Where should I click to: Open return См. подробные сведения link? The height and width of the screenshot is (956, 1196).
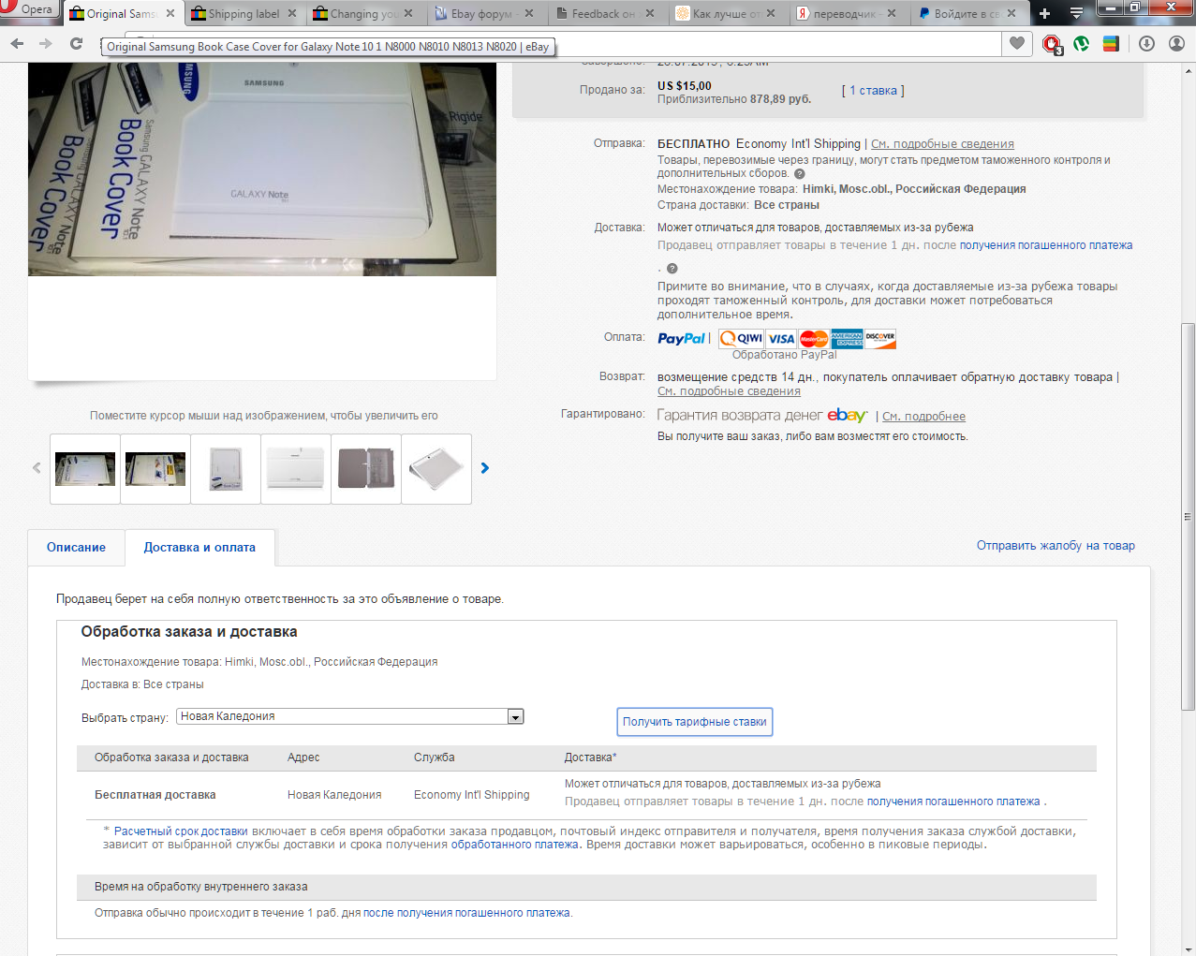(x=729, y=391)
